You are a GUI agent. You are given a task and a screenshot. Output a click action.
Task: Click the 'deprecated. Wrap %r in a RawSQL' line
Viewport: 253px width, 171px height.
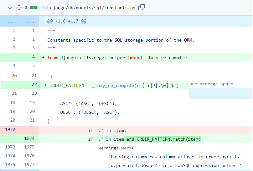[175, 165]
